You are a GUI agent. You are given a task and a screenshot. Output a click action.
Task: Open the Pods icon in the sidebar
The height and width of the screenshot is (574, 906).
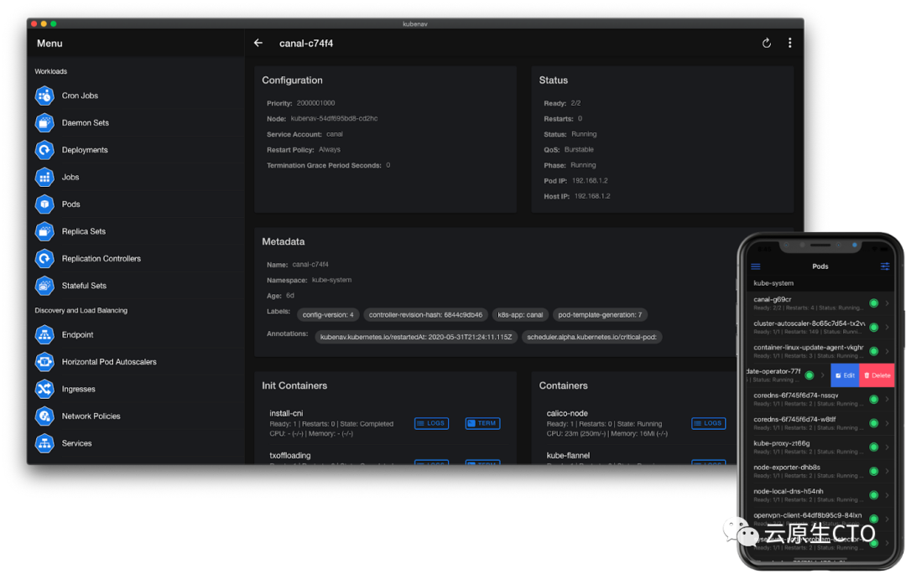pyautogui.click(x=44, y=204)
